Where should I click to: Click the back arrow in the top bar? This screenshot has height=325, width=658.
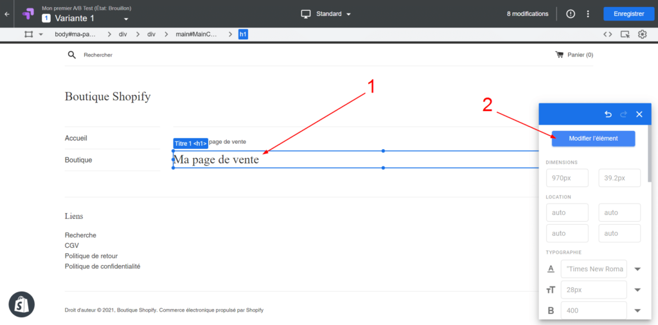(6, 14)
